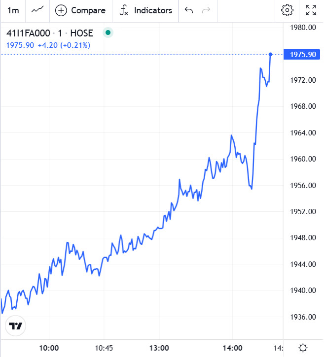This screenshot has height=357, width=325.
Task: Click the 41I1FA000 symbol title
Action: pyautogui.click(x=28, y=33)
